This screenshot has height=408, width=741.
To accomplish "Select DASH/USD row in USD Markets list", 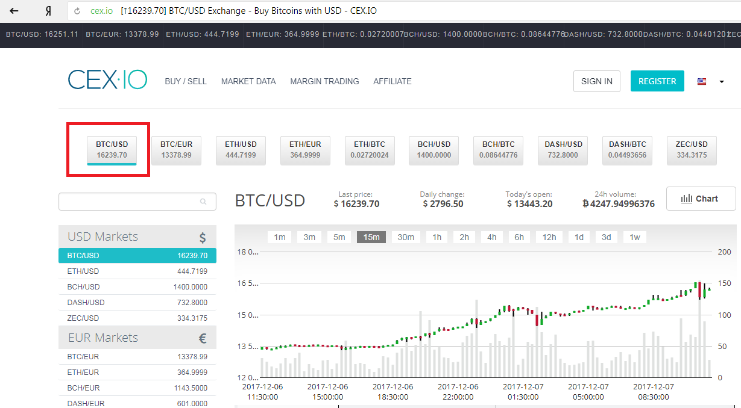I will click(137, 303).
